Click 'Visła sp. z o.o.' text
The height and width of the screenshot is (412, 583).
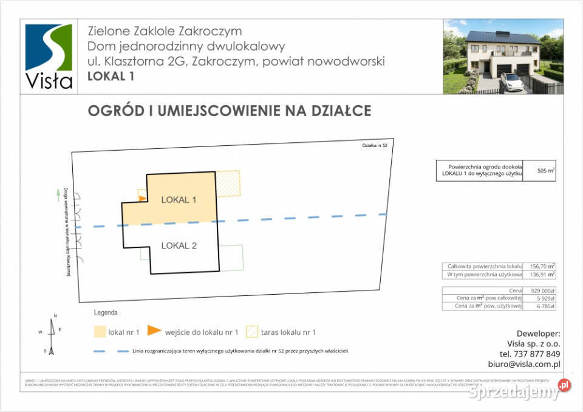click(x=534, y=344)
